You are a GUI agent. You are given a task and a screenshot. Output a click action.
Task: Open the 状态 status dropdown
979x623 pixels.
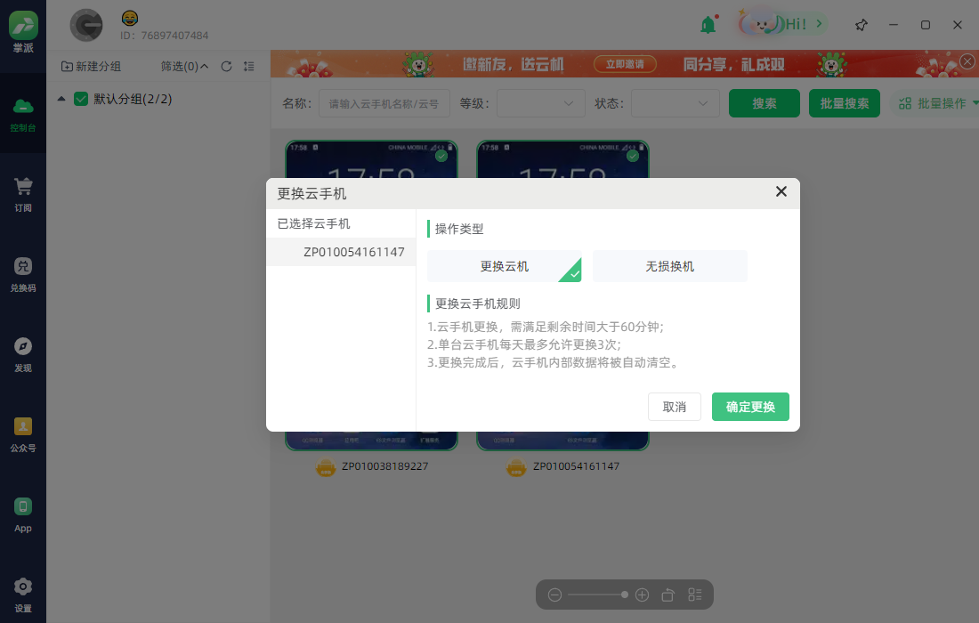point(675,103)
